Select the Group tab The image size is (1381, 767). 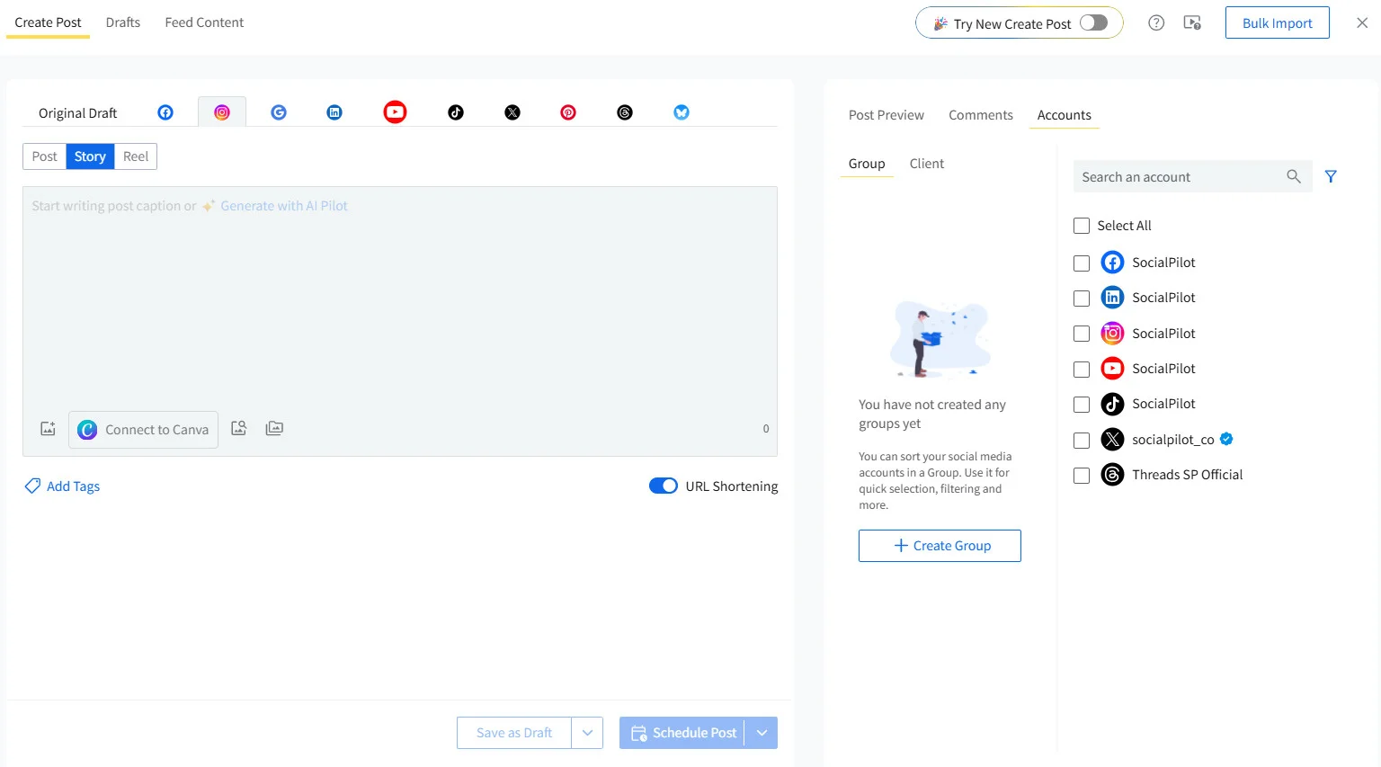(x=867, y=164)
